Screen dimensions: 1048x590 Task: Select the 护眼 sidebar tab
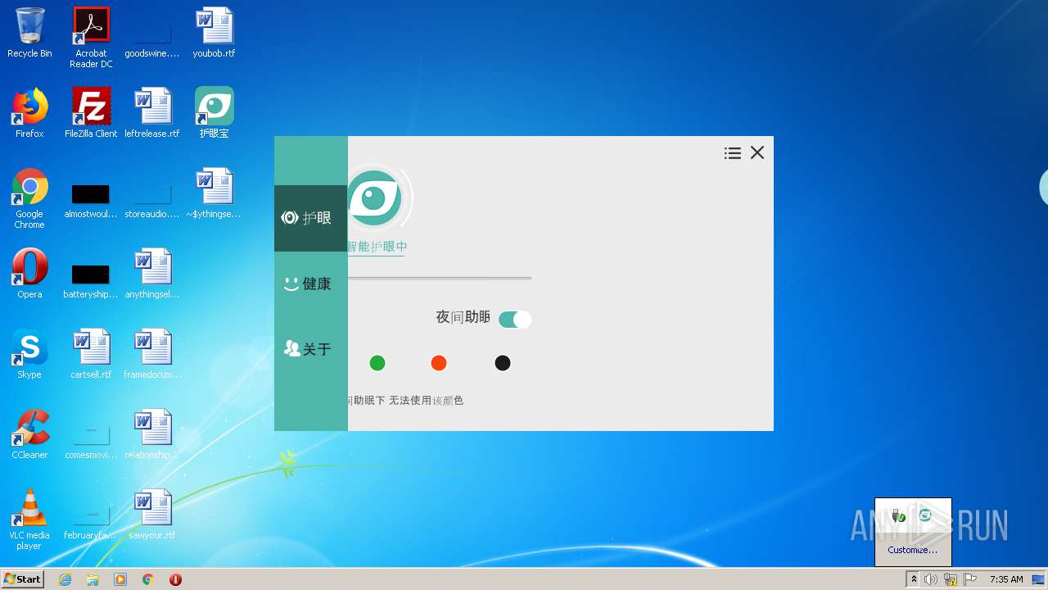click(x=311, y=218)
